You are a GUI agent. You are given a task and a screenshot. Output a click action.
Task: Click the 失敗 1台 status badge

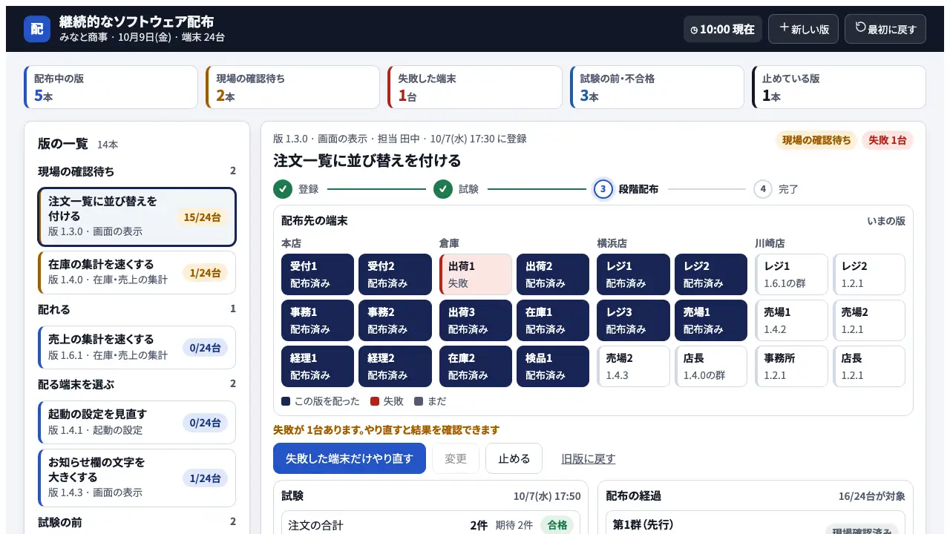click(x=888, y=140)
